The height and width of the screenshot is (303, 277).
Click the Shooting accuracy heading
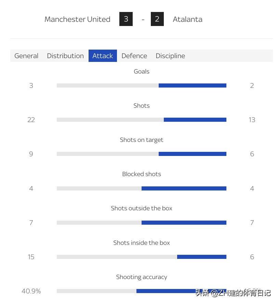click(x=142, y=277)
